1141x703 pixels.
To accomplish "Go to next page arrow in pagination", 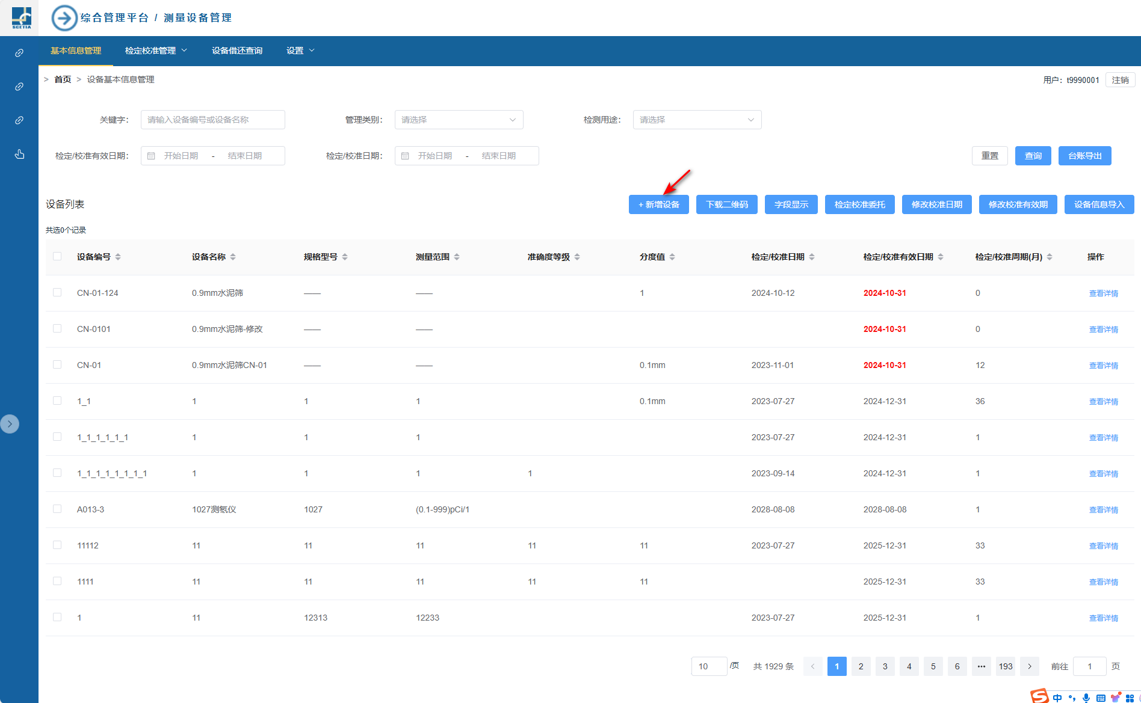I will point(1030,666).
